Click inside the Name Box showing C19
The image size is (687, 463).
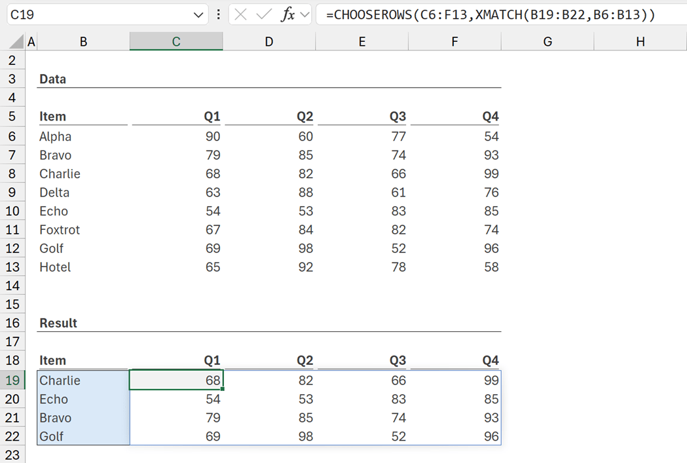tap(98, 15)
